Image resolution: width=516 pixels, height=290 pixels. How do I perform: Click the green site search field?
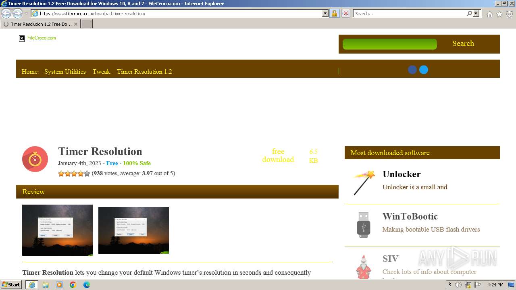pyautogui.click(x=389, y=44)
